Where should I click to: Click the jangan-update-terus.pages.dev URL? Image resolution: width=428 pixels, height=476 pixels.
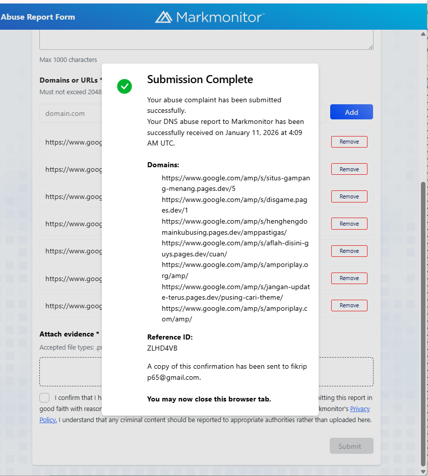click(236, 292)
